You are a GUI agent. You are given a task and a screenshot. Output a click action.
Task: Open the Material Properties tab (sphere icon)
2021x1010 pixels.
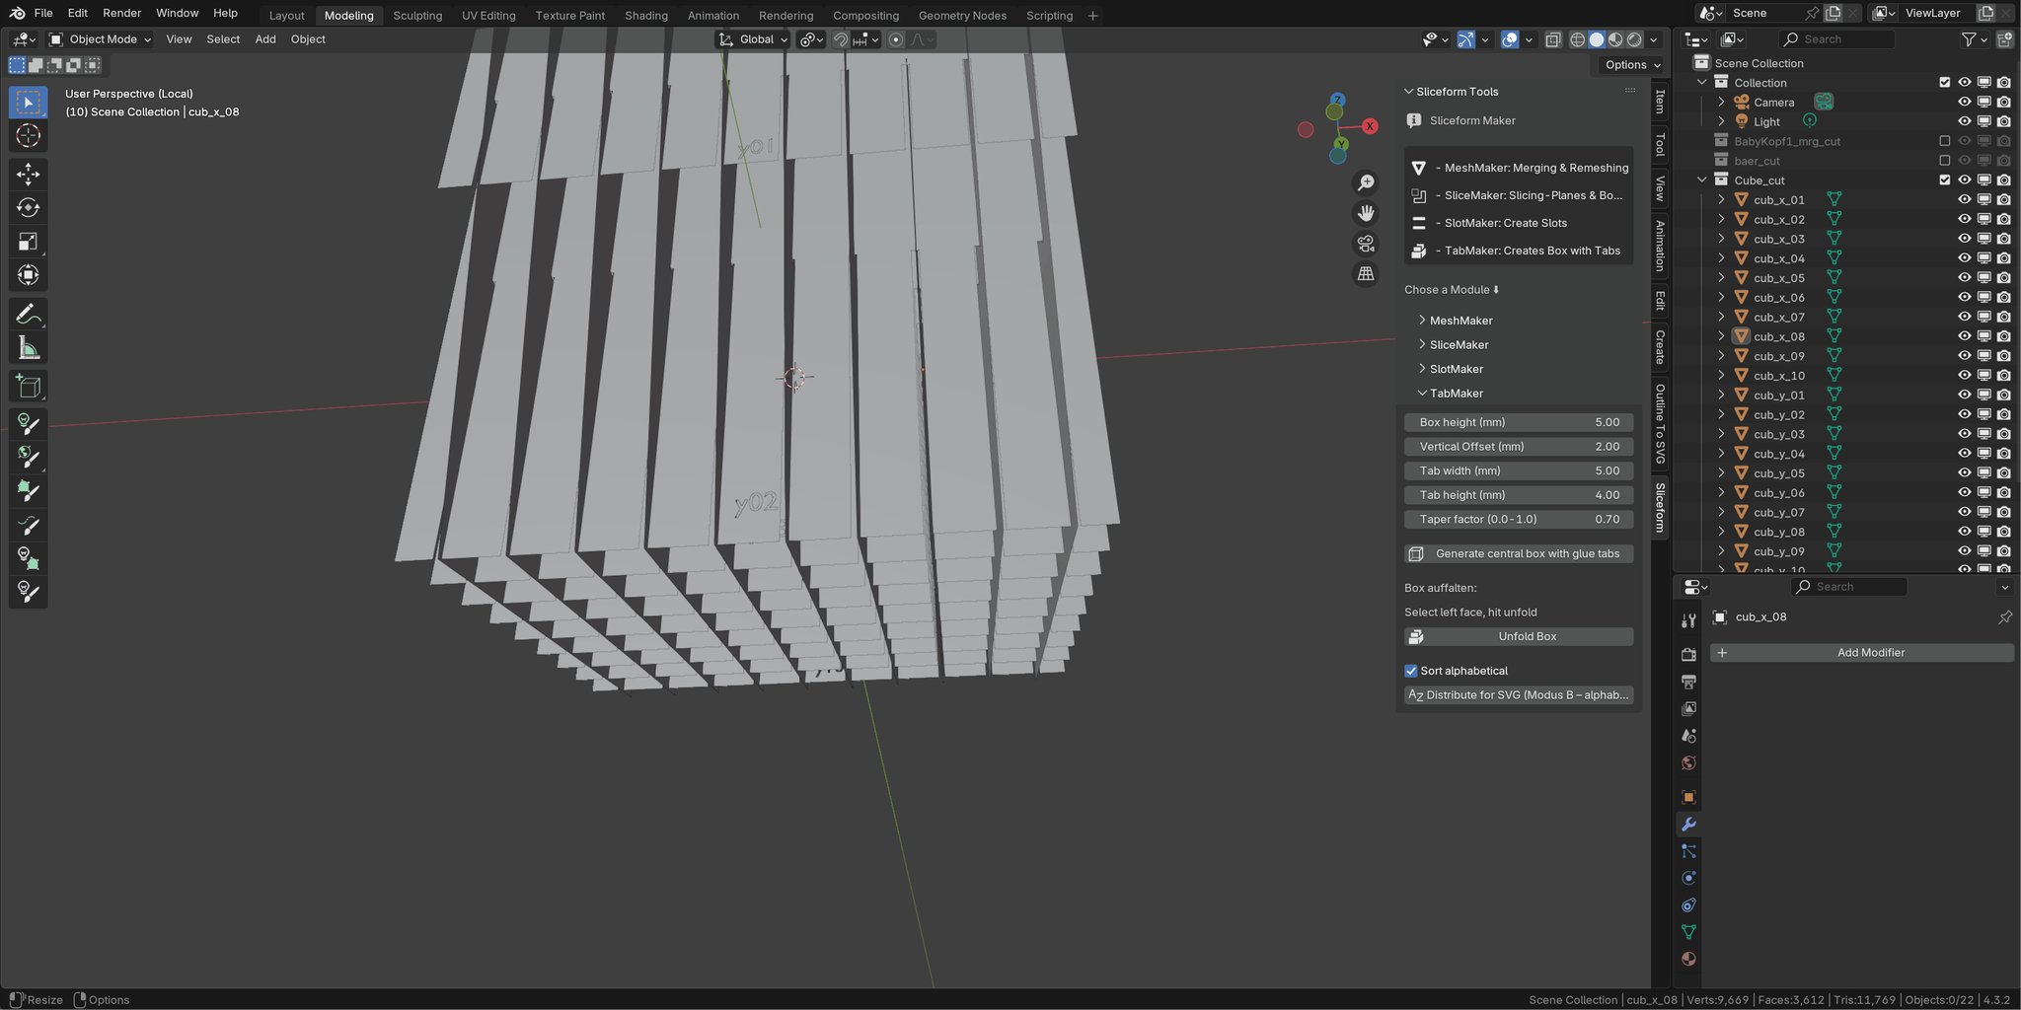[x=1689, y=959]
